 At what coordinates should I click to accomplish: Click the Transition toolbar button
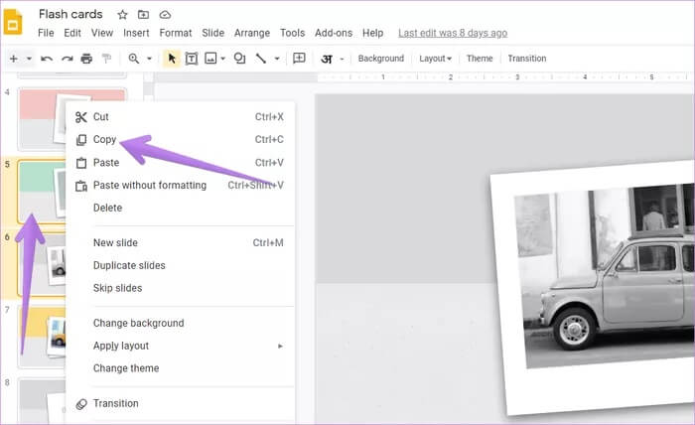coord(527,59)
